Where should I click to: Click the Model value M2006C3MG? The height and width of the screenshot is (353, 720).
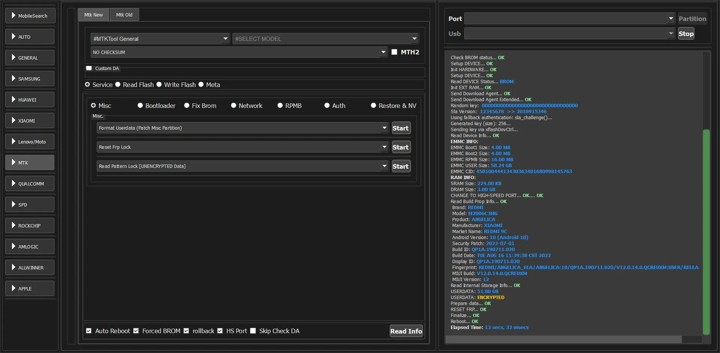[x=483, y=214]
